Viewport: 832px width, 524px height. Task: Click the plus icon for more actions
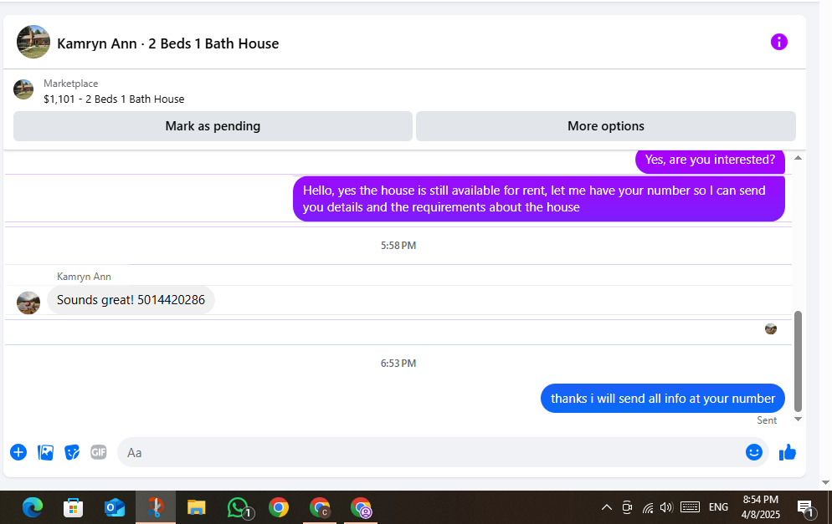pyautogui.click(x=18, y=452)
